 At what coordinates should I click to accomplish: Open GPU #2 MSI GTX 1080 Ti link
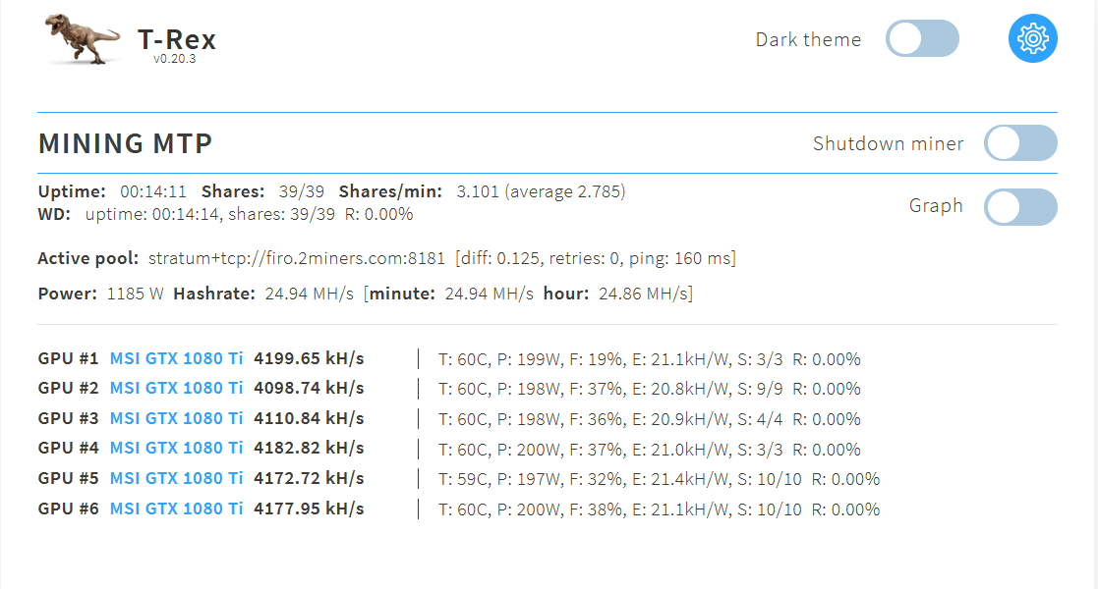pos(176,388)
